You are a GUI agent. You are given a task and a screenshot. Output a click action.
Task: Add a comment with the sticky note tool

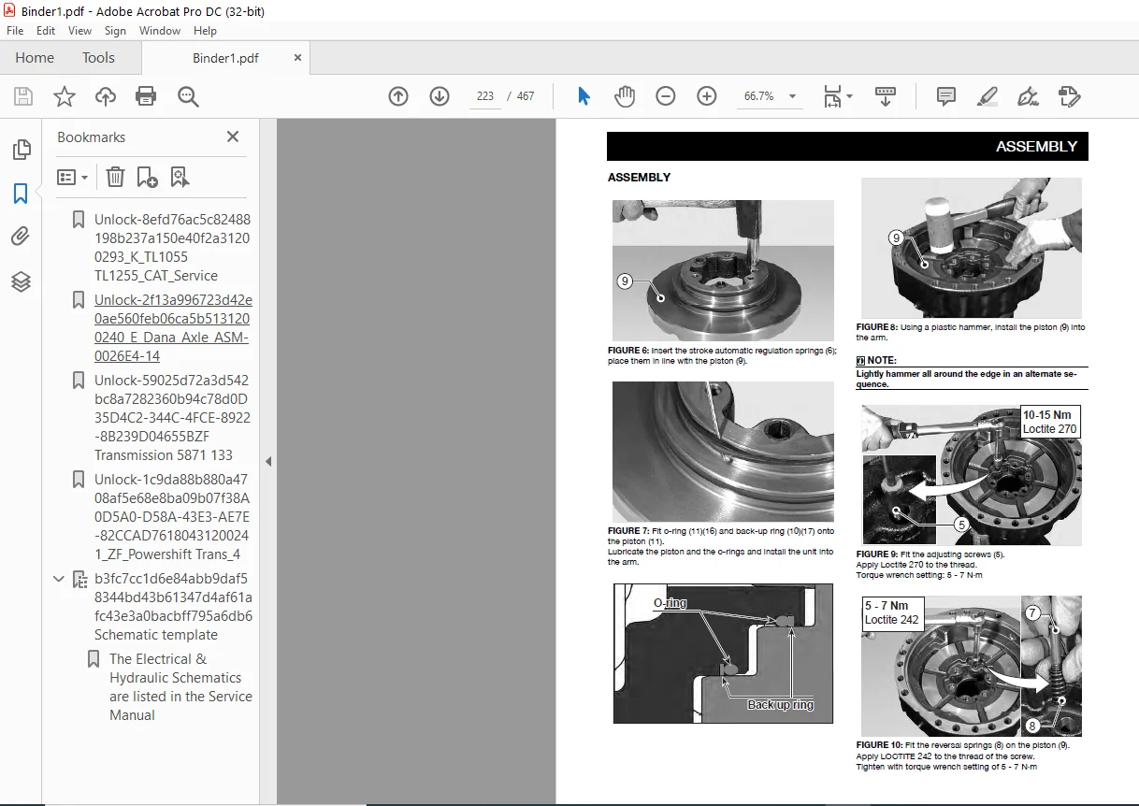[945, 96]
